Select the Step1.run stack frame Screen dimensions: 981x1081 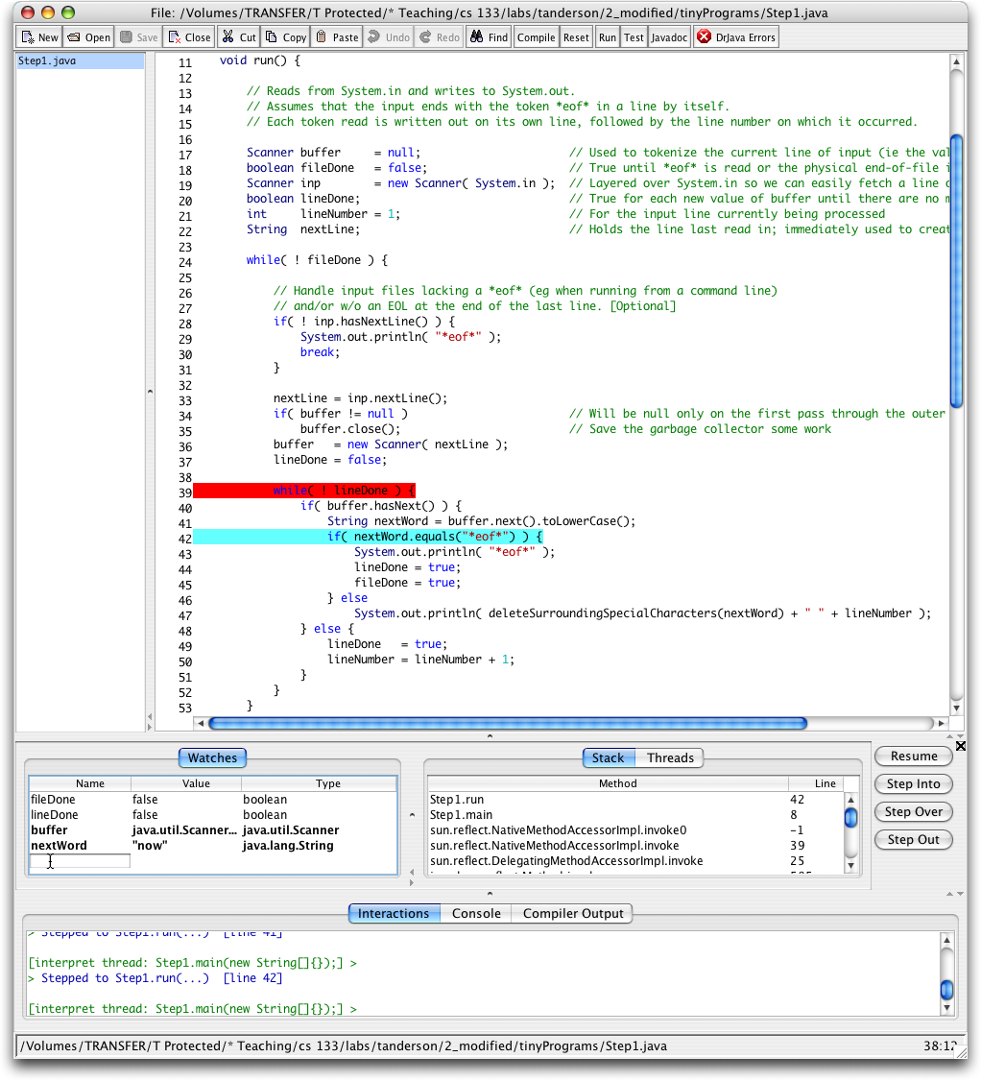(x=635, y=799)
